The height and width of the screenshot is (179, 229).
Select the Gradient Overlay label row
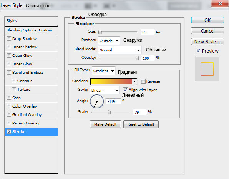pyautogui.click(x=27, y=115)
